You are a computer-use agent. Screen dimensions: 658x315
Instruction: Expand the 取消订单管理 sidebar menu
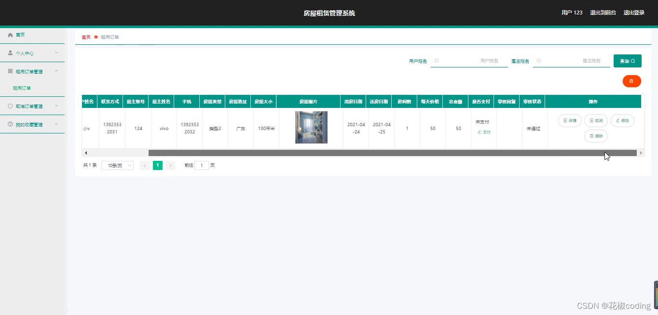32,106
